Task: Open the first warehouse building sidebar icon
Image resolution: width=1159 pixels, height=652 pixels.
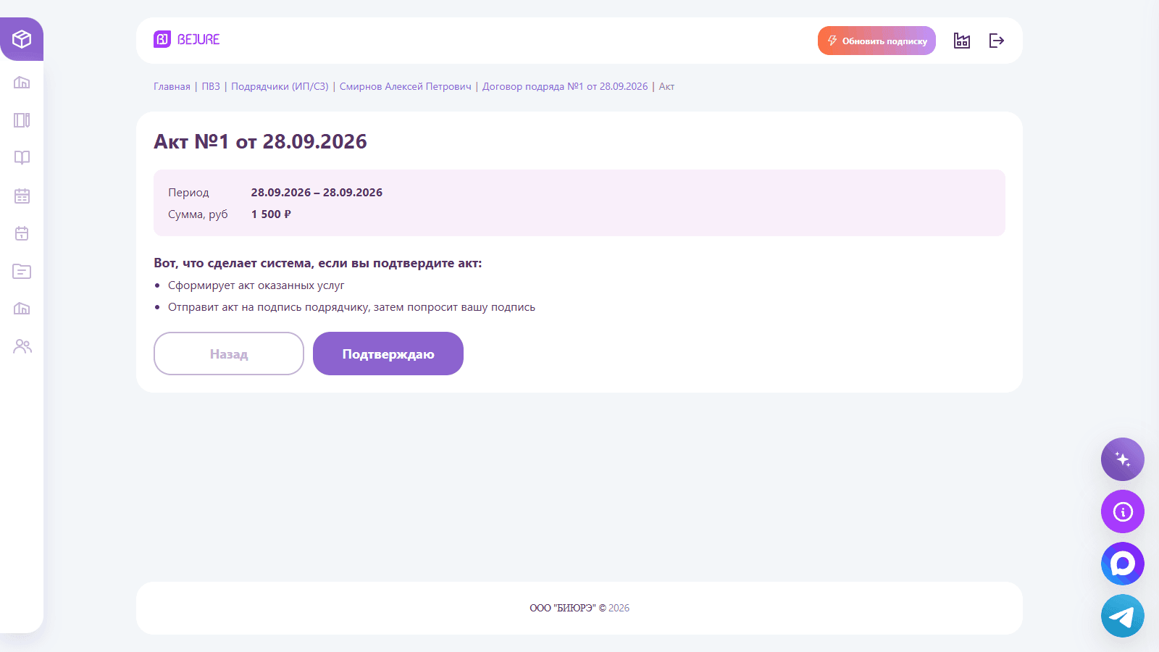Action: click(x=22, y=83)
